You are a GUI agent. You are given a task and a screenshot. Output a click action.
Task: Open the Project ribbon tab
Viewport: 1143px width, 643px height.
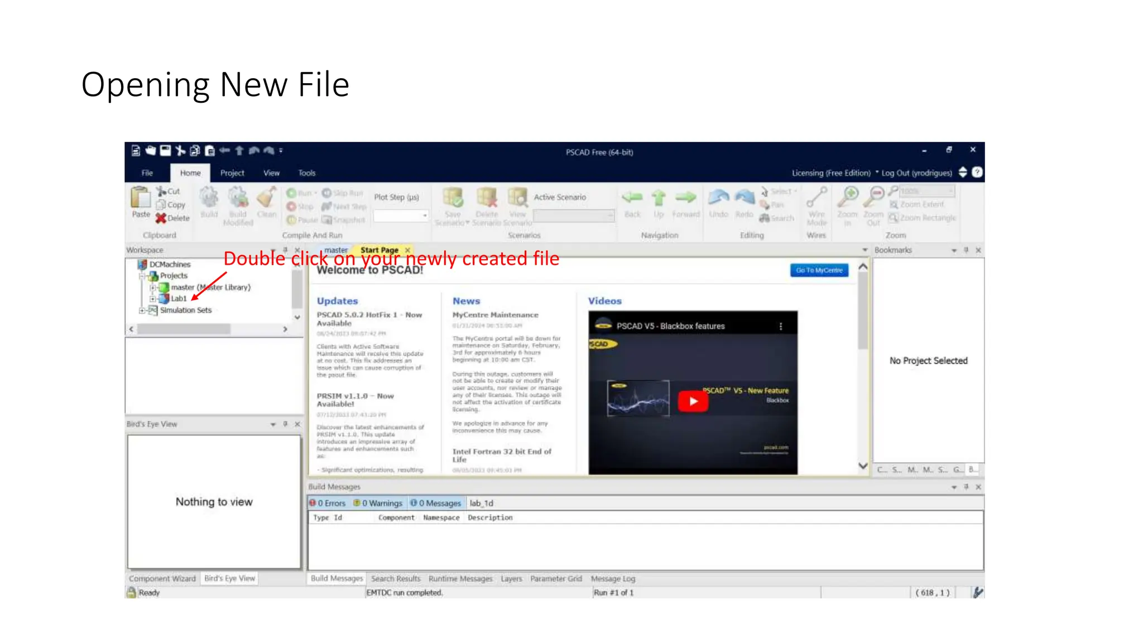232,173
